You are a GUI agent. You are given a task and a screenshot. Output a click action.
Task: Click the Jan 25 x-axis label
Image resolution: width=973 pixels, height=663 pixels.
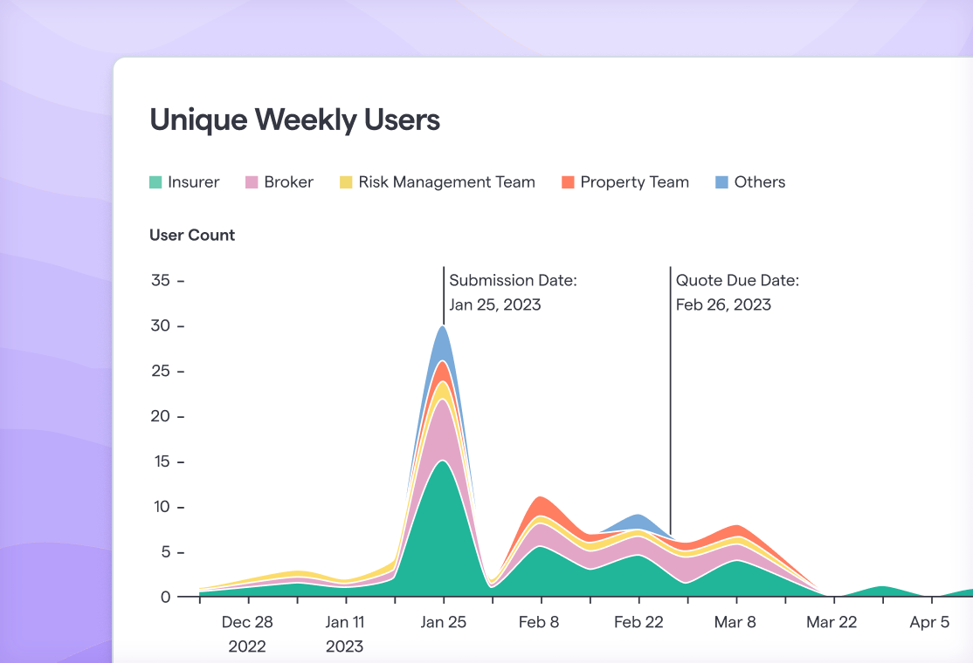(443, 622)
